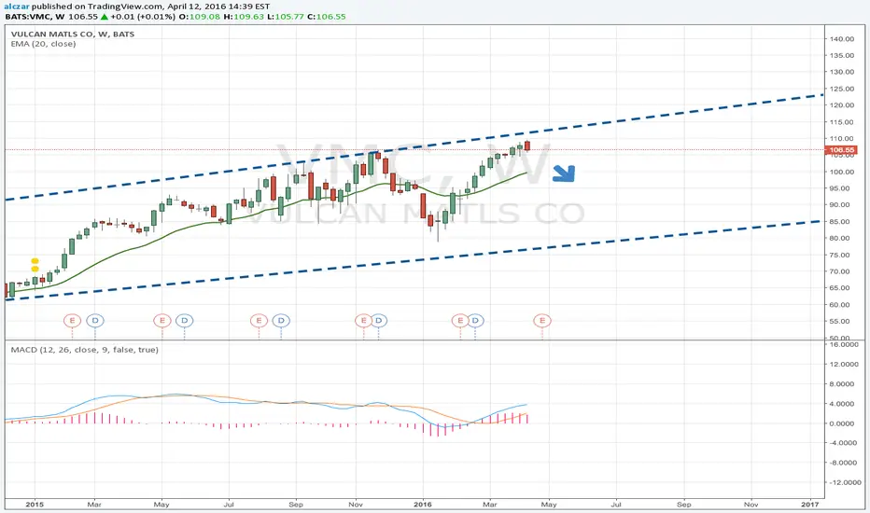Click the 2016 time axis label

click(423, 505)
